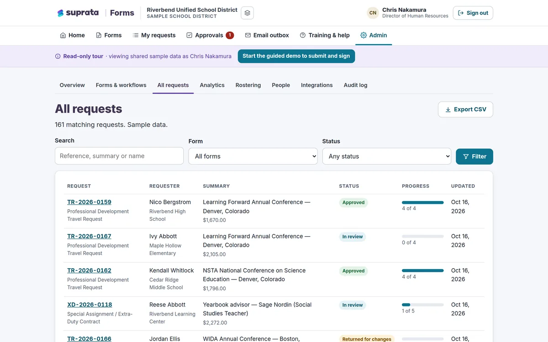Click the Admin gear icon
This screenshot has height=342, width=548.
coord(364,35)
